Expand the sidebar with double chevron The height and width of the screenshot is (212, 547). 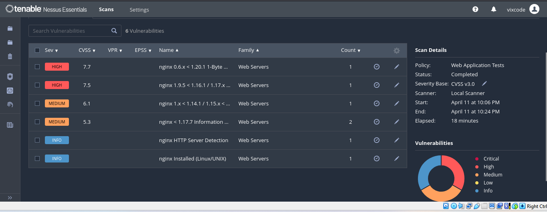pos(10,198)
